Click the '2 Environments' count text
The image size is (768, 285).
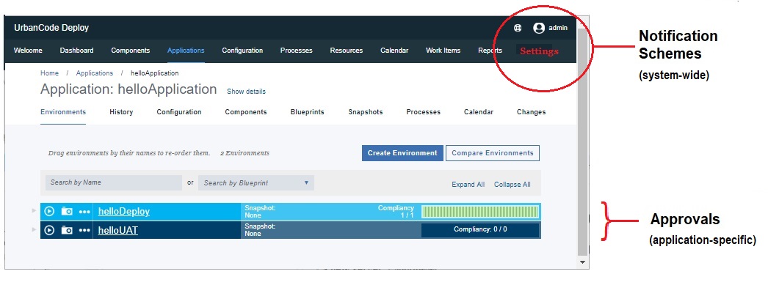tap(245, 153)
